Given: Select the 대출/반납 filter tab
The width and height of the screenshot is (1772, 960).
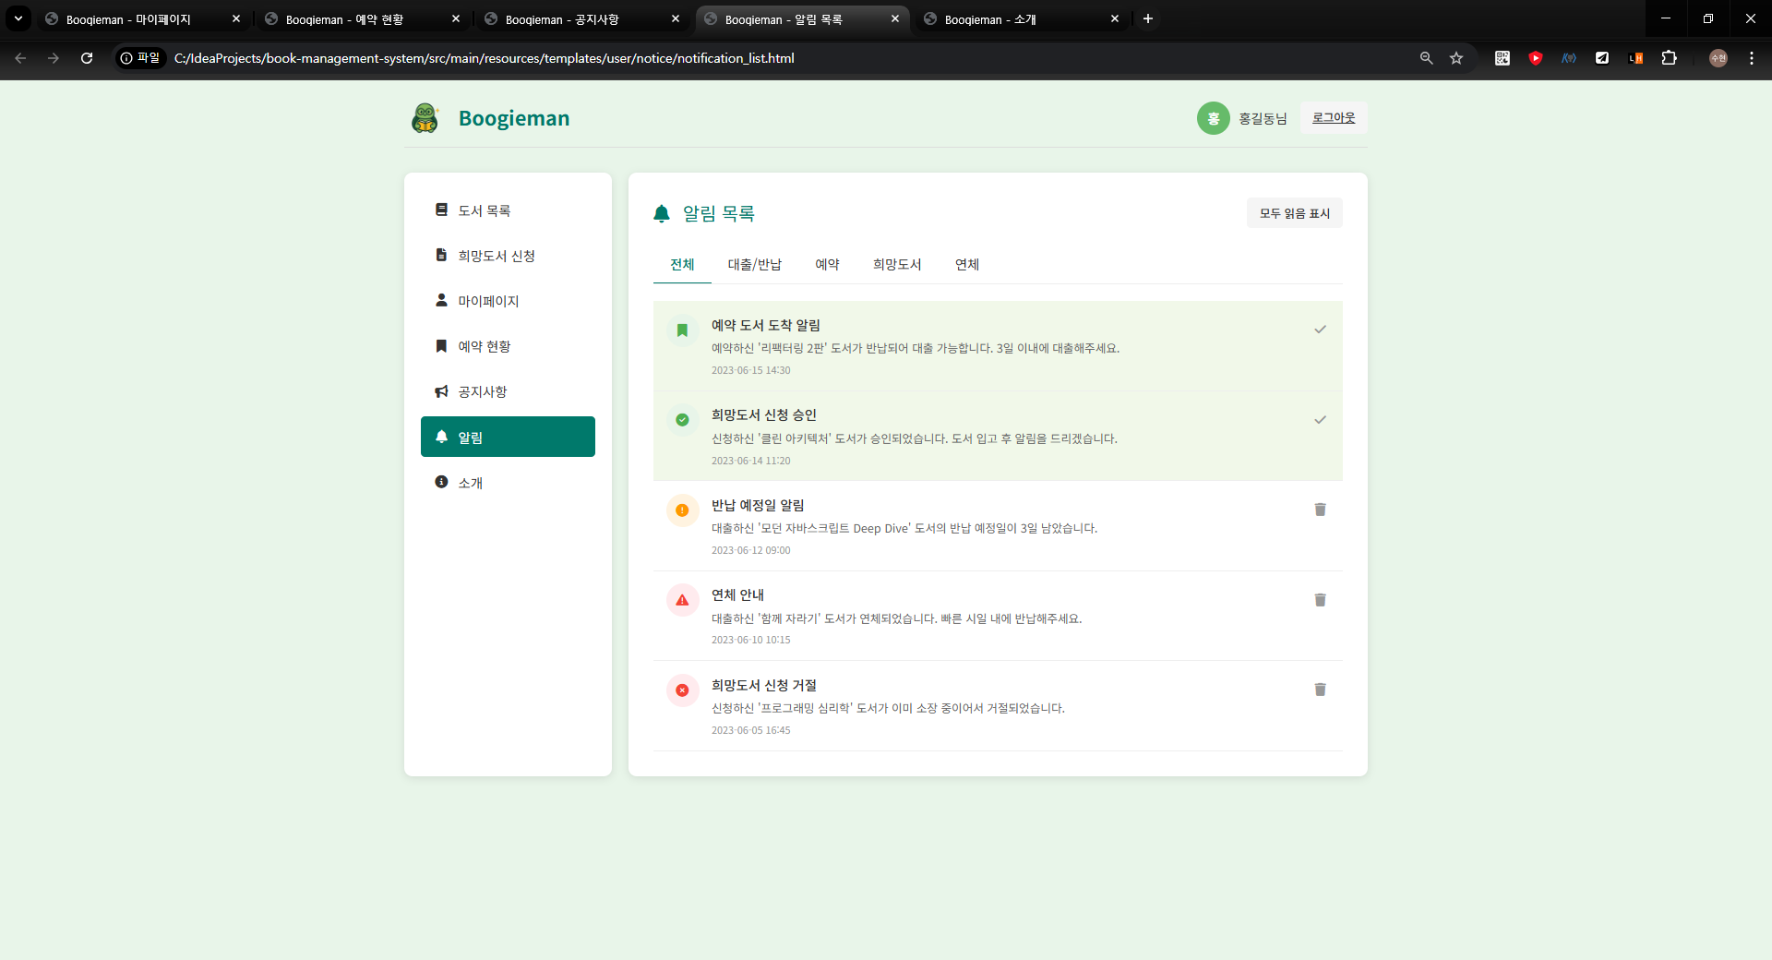Looking at the screenshot, I should point(754,265).
